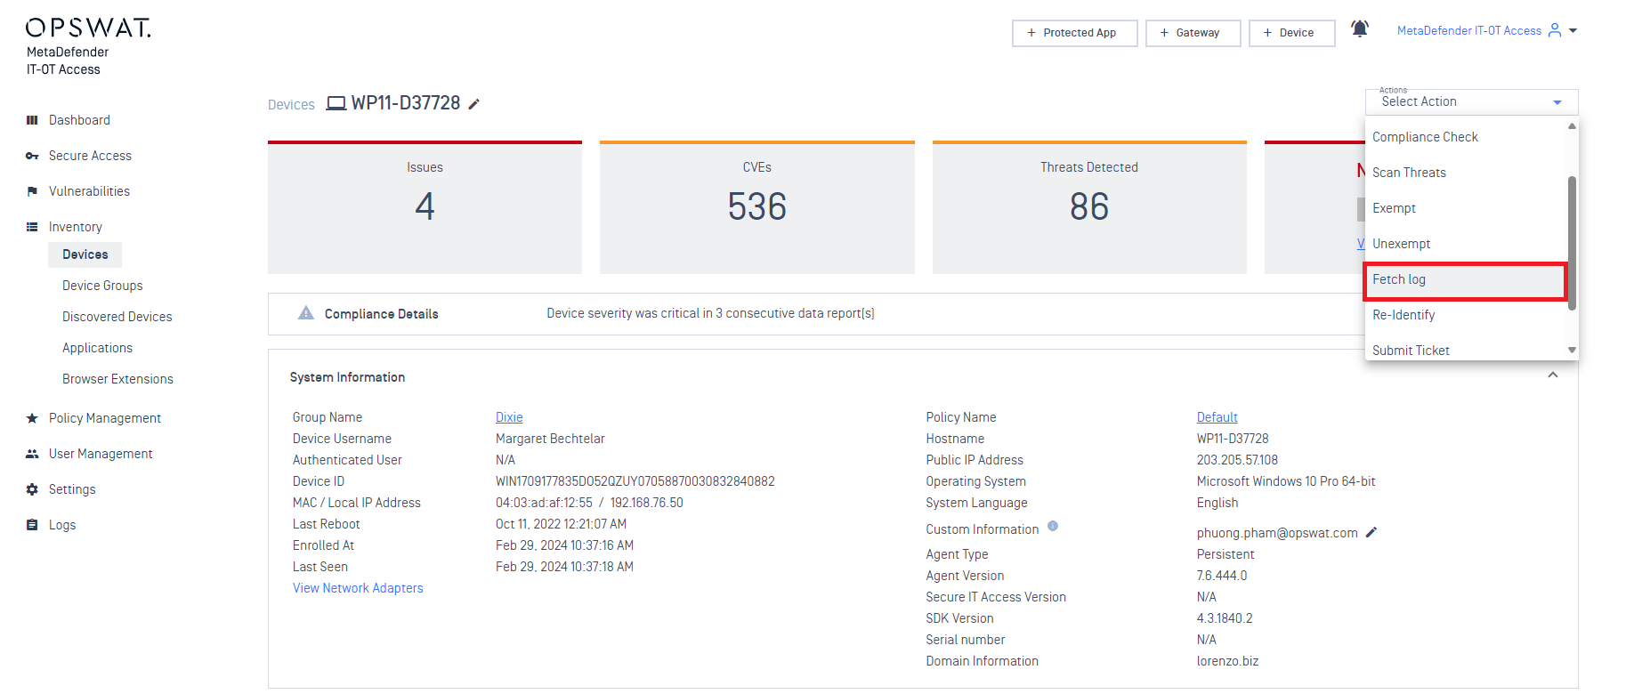This screenshot has width=1634, height=694.
Task: Edit the custom information email pencil icon
Action: click(x=1371, y=532)
